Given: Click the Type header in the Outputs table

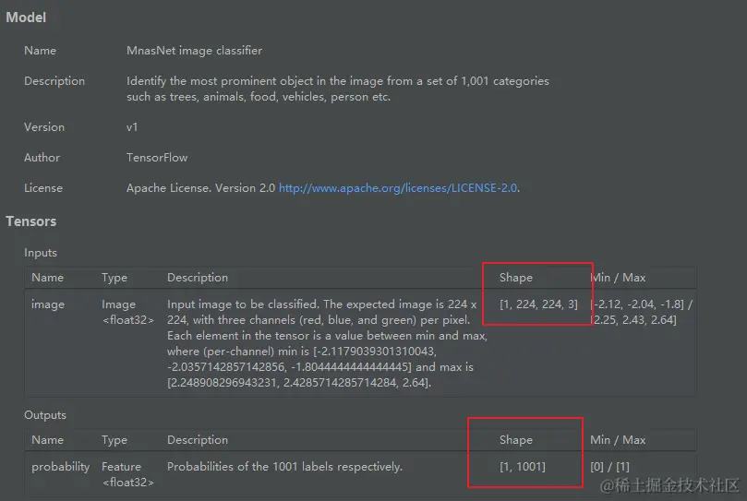Looking at the screenshot, I should [114, 440].
